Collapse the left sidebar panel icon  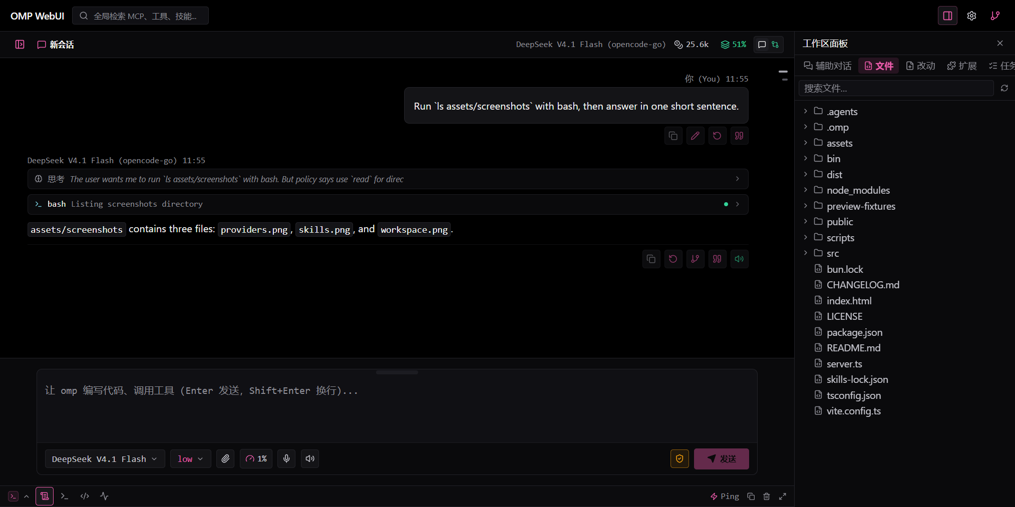20,45
